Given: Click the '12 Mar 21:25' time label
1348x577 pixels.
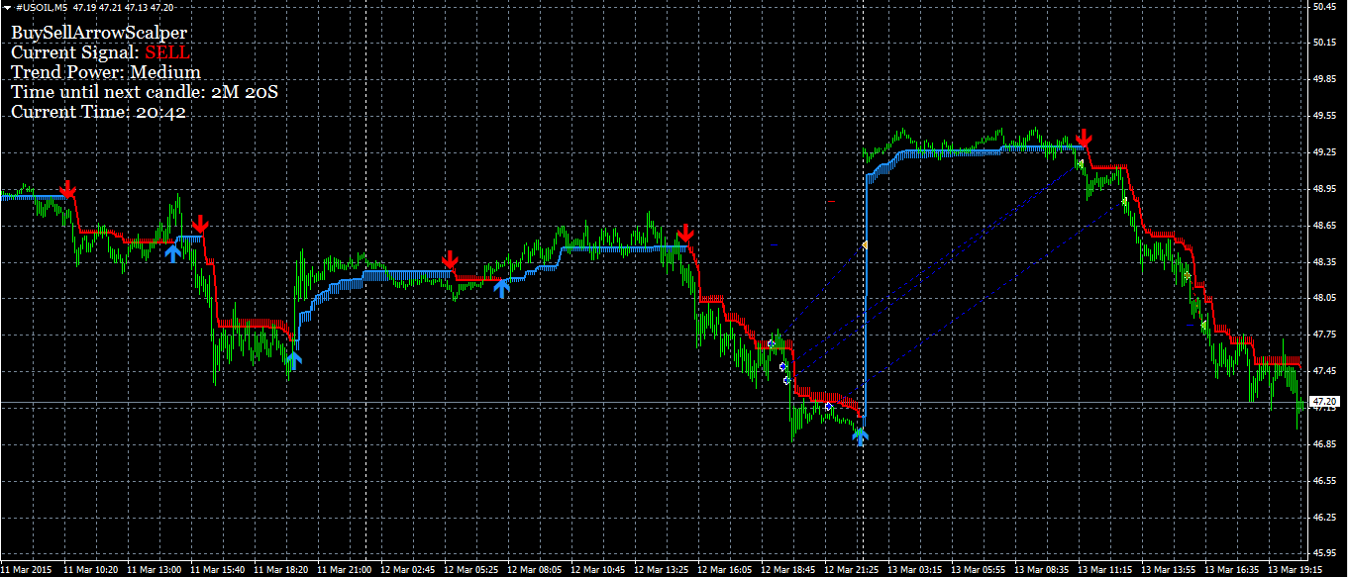Looking at the screenshot, I should 852,570.
